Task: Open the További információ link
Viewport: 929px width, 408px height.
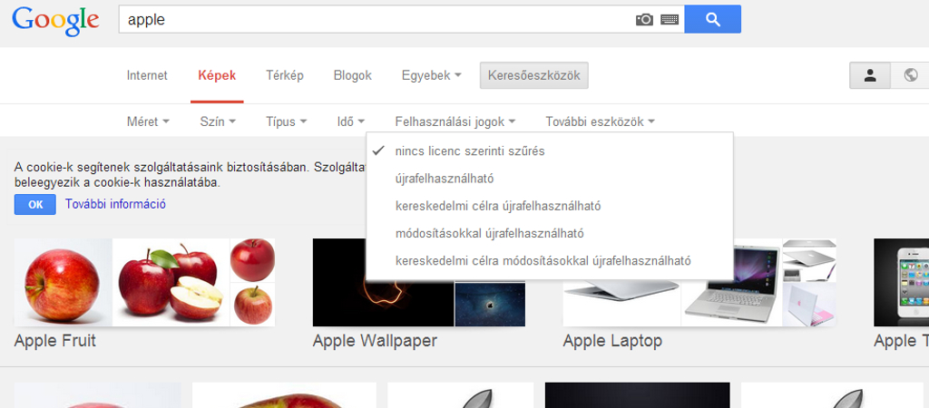Action: pyautogui.click(x=115, y=204)
